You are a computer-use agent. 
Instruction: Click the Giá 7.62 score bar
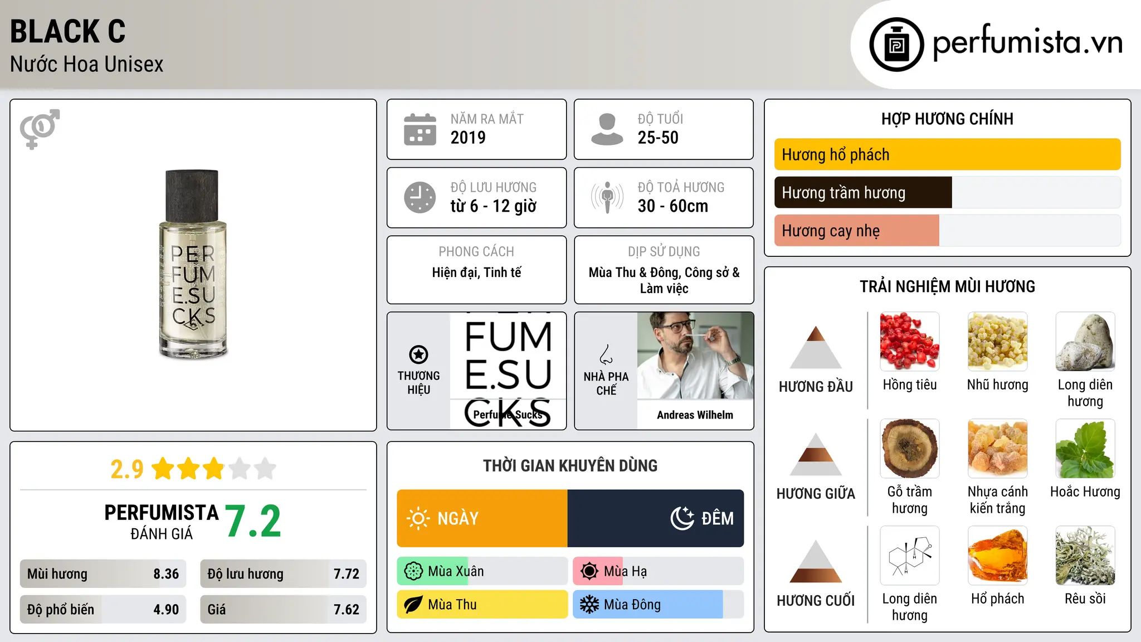(x=283, y=610)
